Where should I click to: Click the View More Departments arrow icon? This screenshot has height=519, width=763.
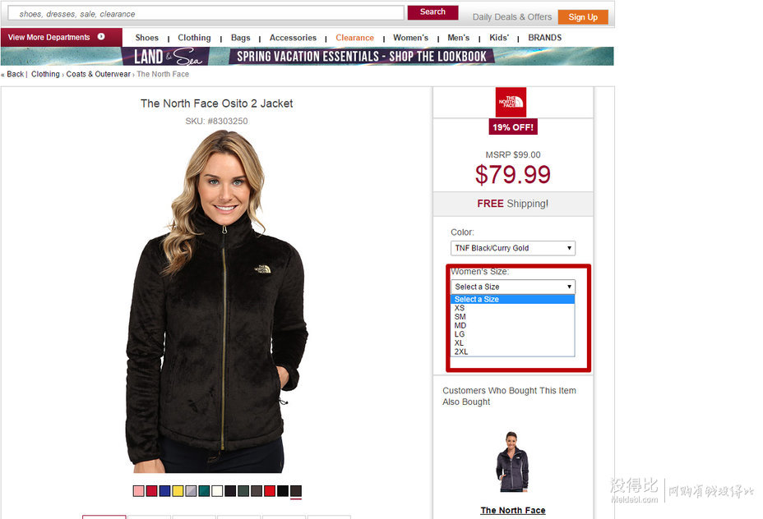click(101, 36)
